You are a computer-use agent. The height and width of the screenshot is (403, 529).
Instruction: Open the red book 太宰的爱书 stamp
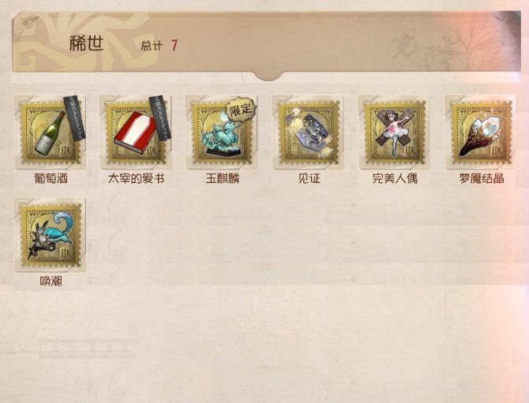pyautogui.click(x=136, y=132)
